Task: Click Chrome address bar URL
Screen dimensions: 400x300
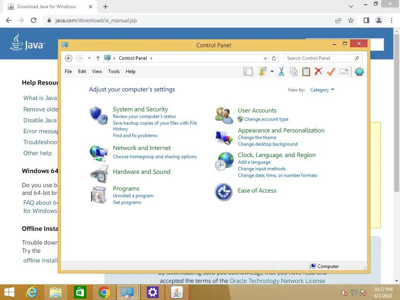Action: click(96, 20)
